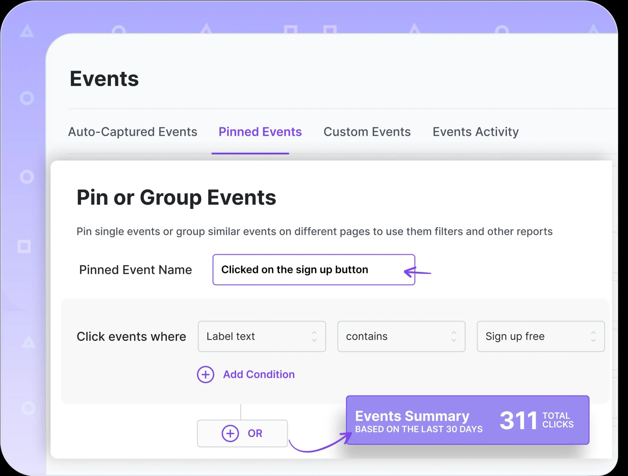
Task: Open the Sign up free value dropdown
Action: [x=540, y=336]
